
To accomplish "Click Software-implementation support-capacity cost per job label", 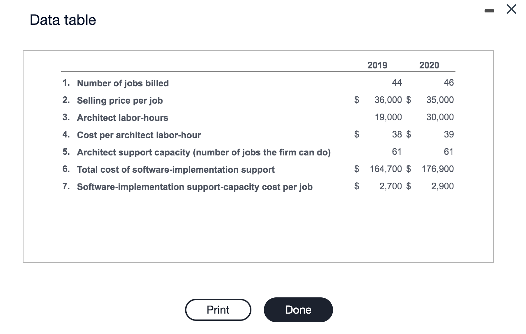I will 195,187.
